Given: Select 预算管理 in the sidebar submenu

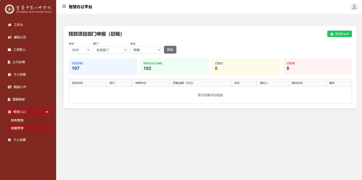Looking at the screenshot, I should 17,128.
